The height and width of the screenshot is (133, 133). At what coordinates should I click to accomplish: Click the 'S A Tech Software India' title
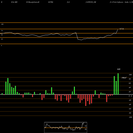point(119,2)
